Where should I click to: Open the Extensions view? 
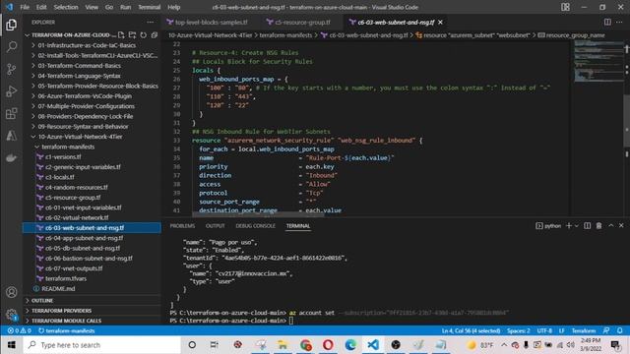click(x=11, y=114)
